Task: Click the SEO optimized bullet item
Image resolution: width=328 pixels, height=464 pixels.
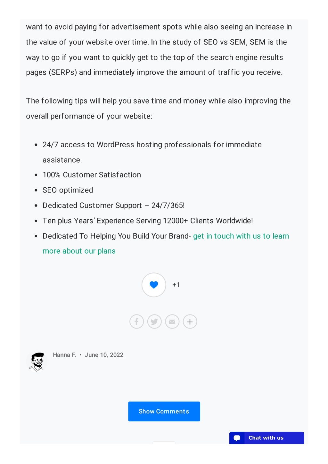Action: click(68, 190)
